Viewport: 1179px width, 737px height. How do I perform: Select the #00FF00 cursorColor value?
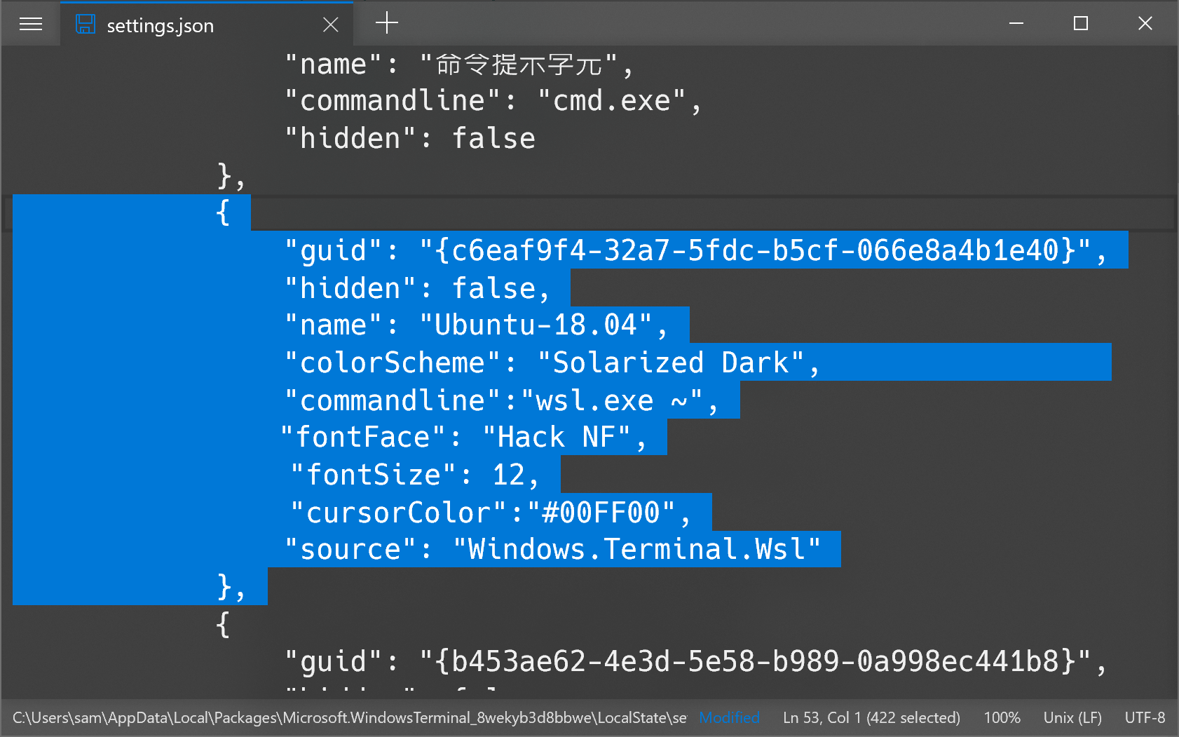click(601, 513)
